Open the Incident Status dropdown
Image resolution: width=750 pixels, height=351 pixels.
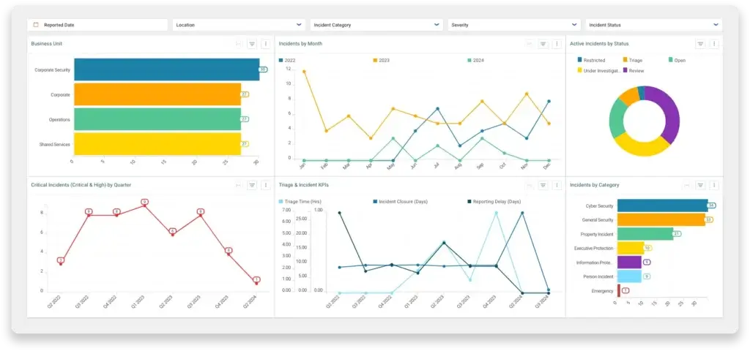(716, 25)
